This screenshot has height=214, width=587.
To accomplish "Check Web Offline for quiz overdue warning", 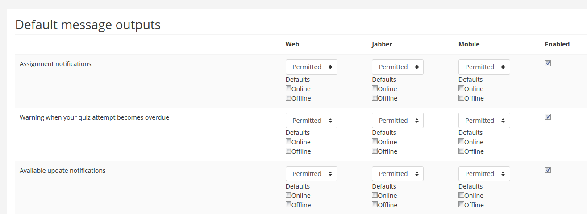I will (x=288, y=151).
